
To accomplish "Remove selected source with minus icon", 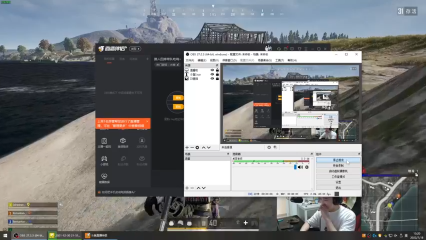I will [192, 148].
